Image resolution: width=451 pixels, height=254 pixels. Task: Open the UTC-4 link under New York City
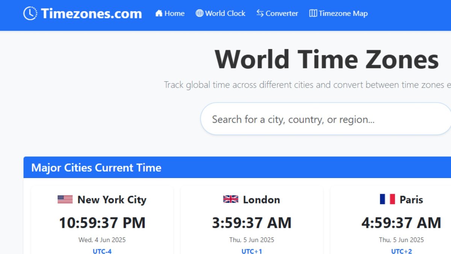(102, 251)
